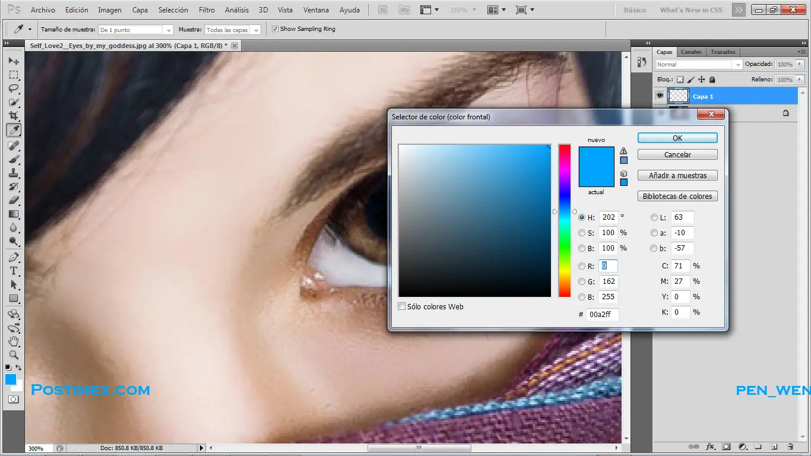811x456 pixels.
Task: Select the Move tool
Action: 14,61
